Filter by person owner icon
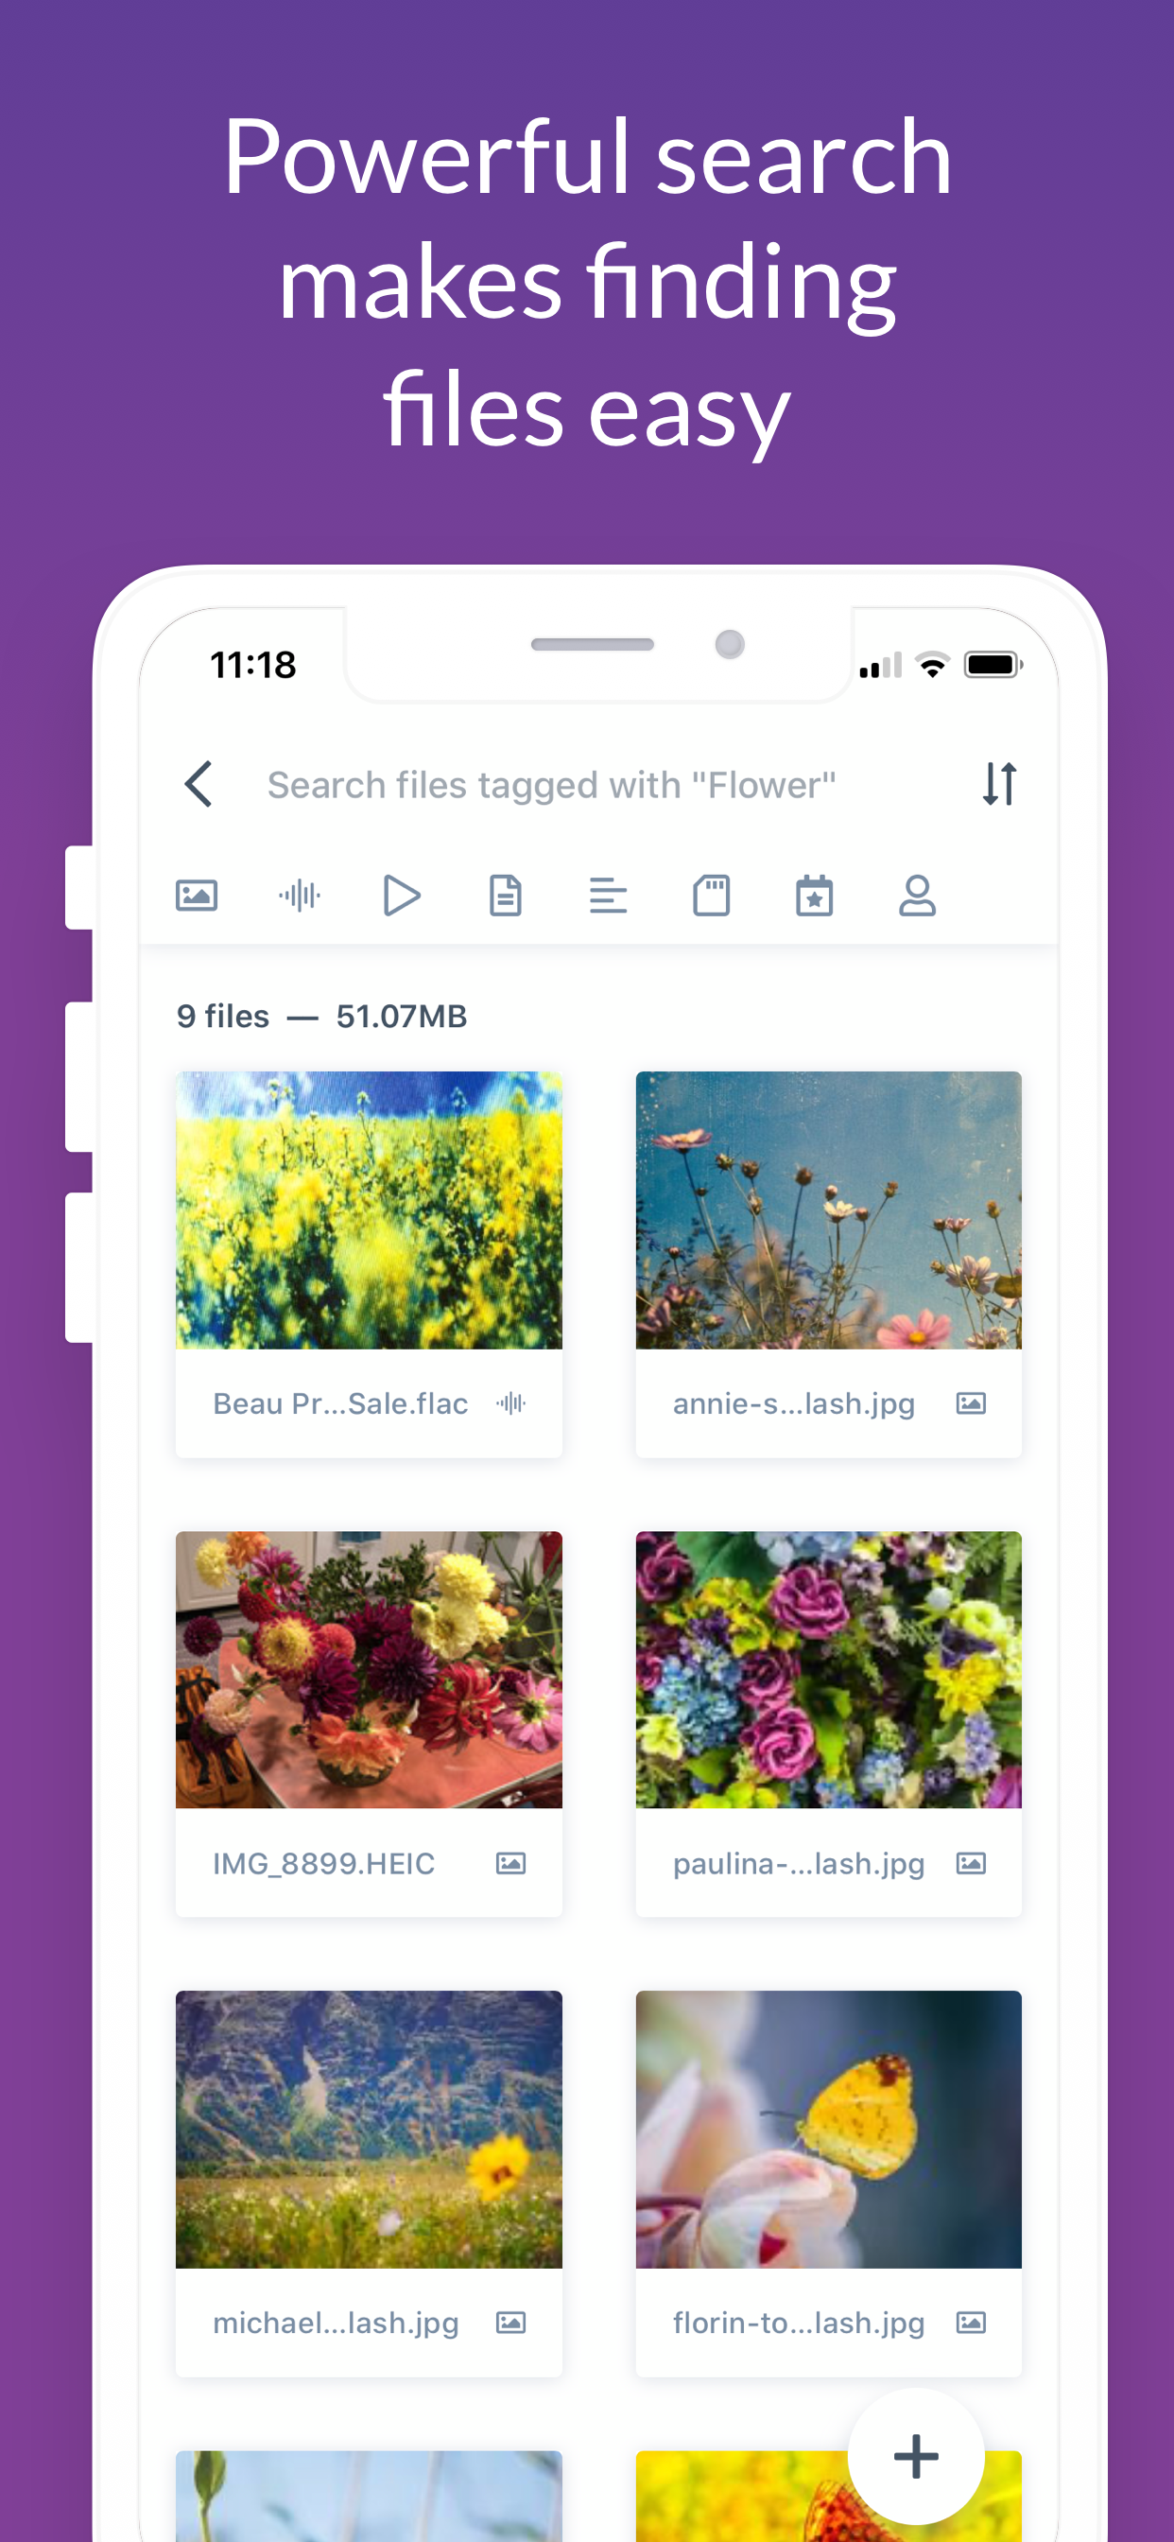Viewport: 1174px width, 2542px height. [918, 896]
